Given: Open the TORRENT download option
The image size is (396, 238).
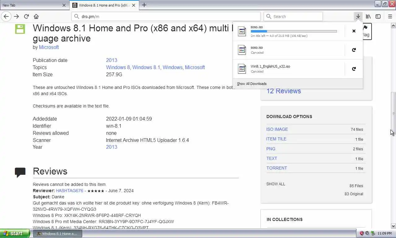Looking at the screenshot, I should (277, 168).
